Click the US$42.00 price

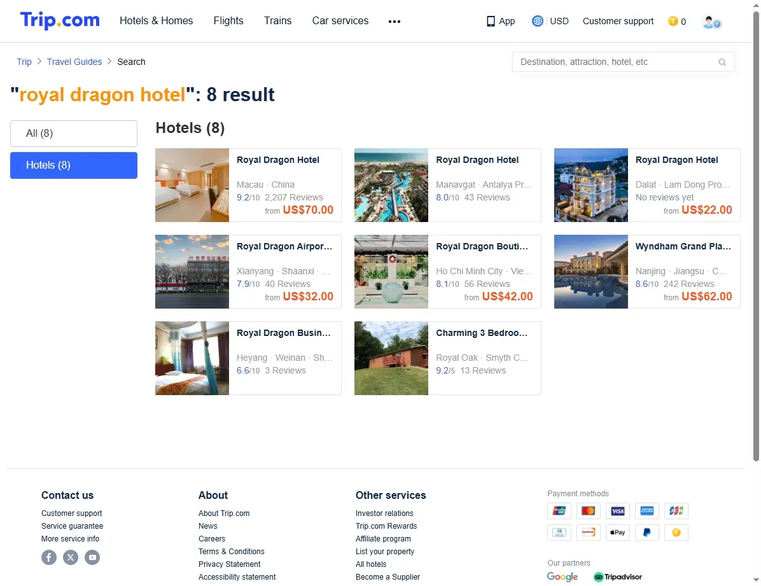click(507, 296)
